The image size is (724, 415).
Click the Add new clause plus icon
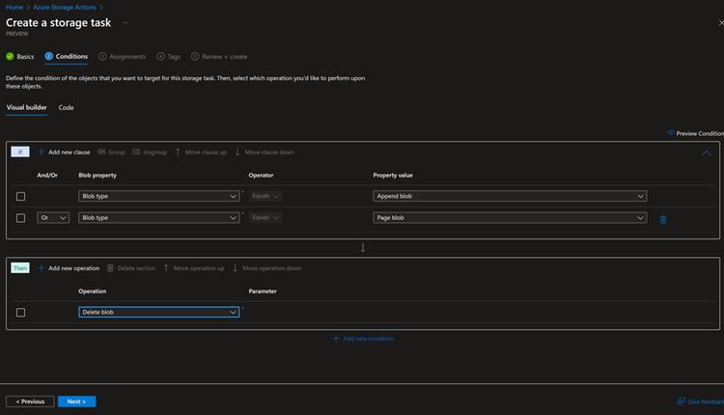coord(42,152)
